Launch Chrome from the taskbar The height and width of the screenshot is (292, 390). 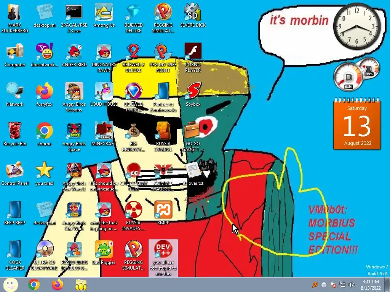[x=34, y=284]
